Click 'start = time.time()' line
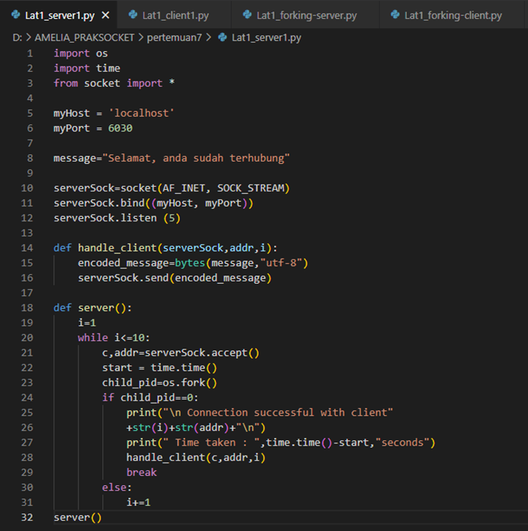The height and width of the screenshot is (531, 528). [159, 368]
